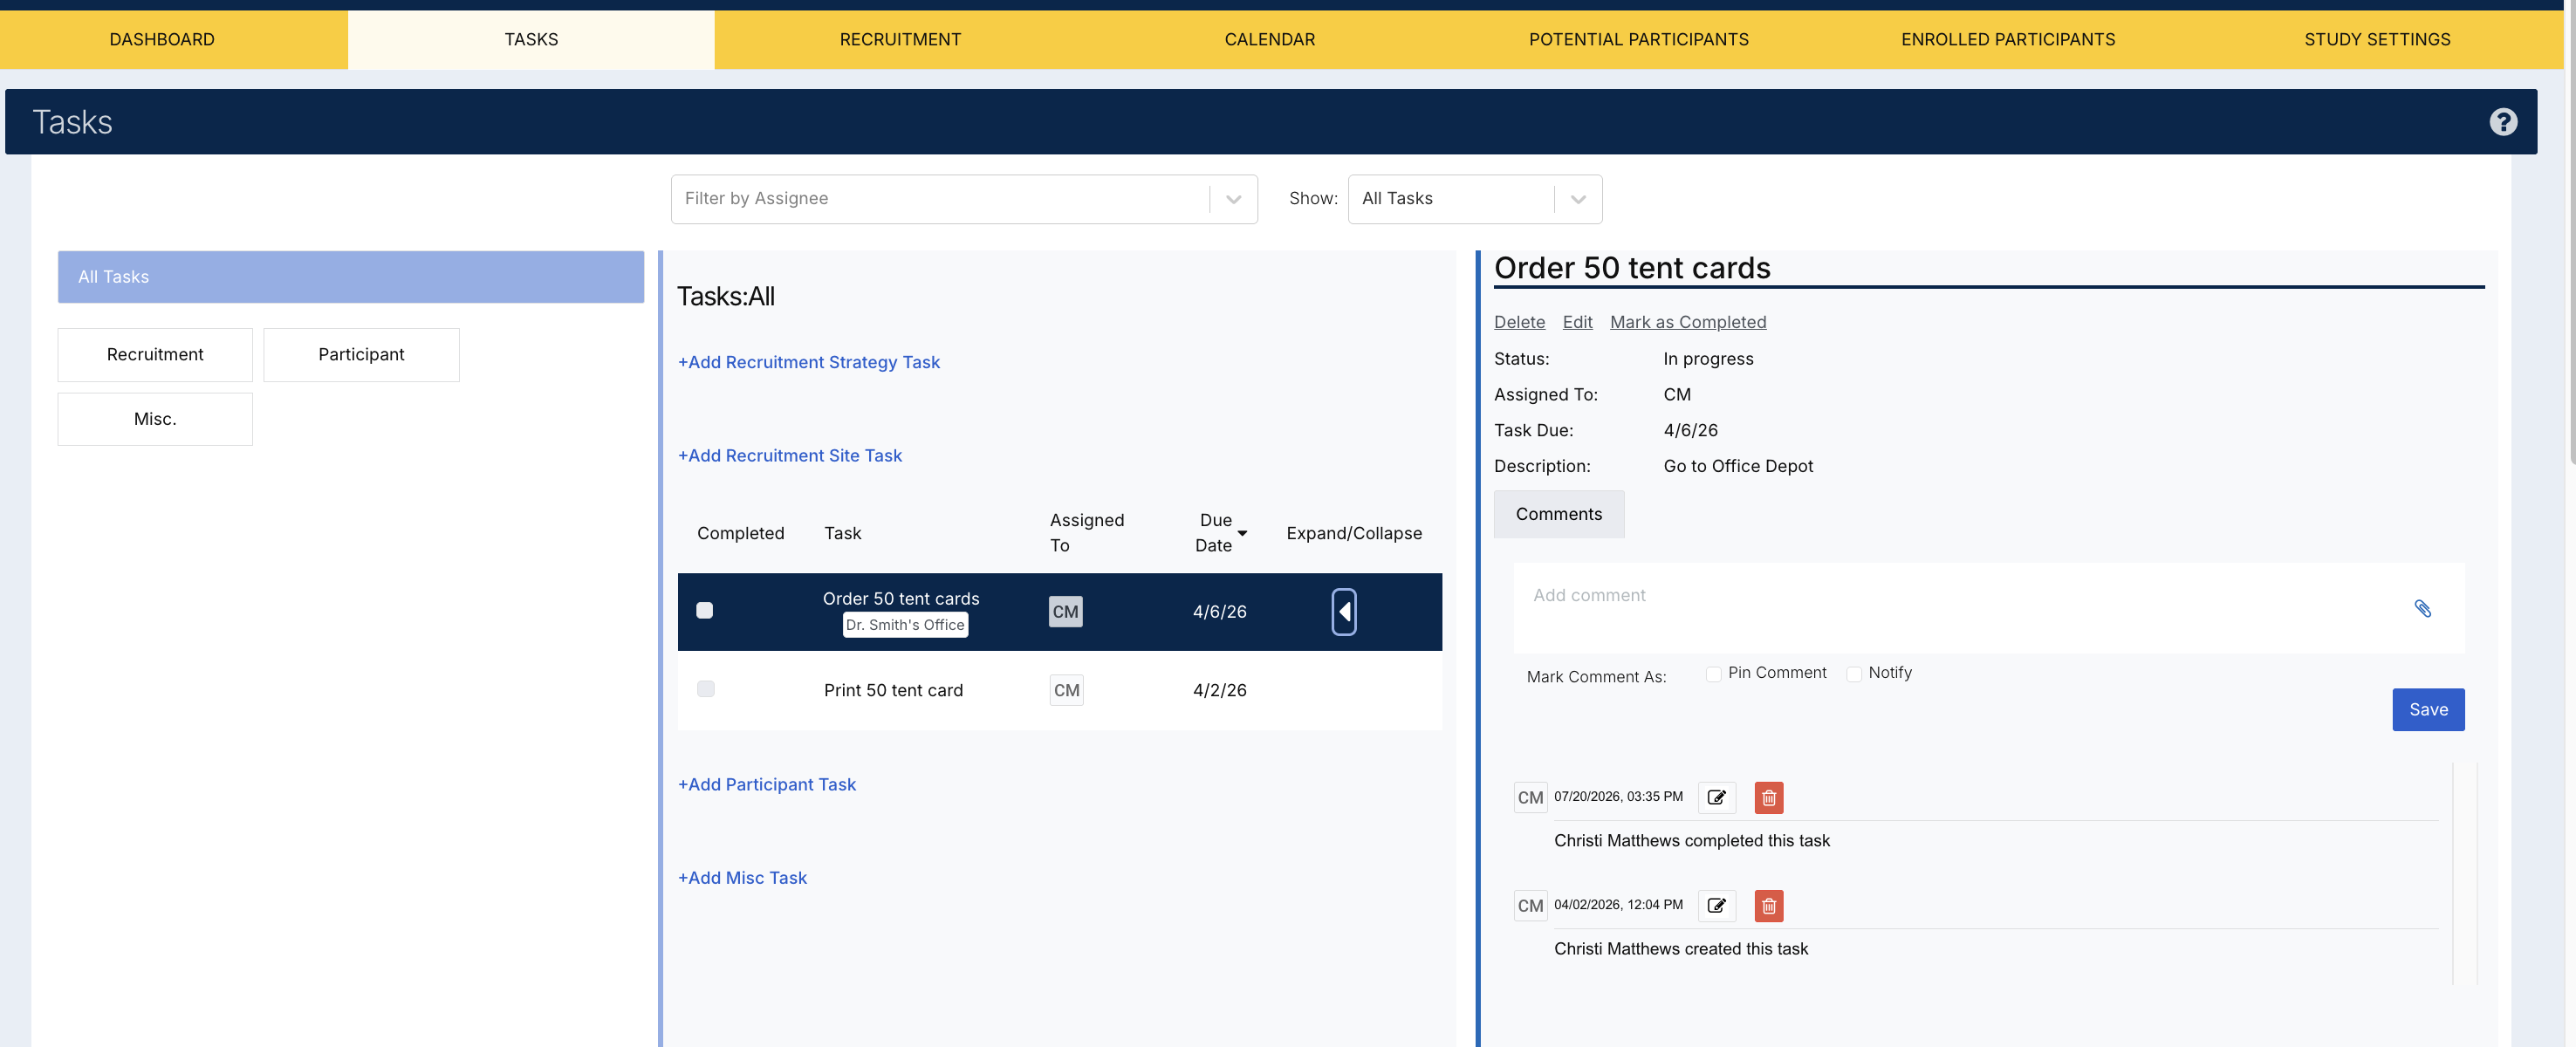Check the completed box for Order 50 tent cards

coord(705,610)
